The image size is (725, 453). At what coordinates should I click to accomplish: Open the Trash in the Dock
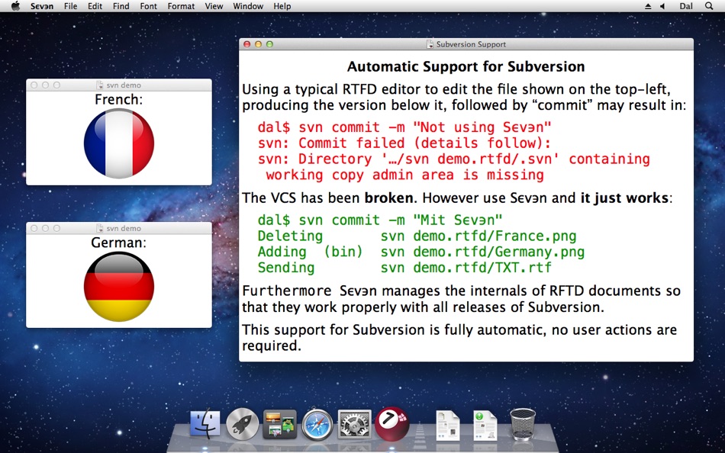tap(523, 423)
